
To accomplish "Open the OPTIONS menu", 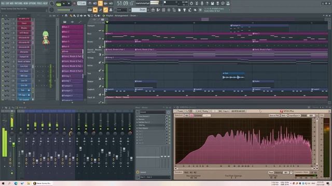I will (x=32, y=4).
